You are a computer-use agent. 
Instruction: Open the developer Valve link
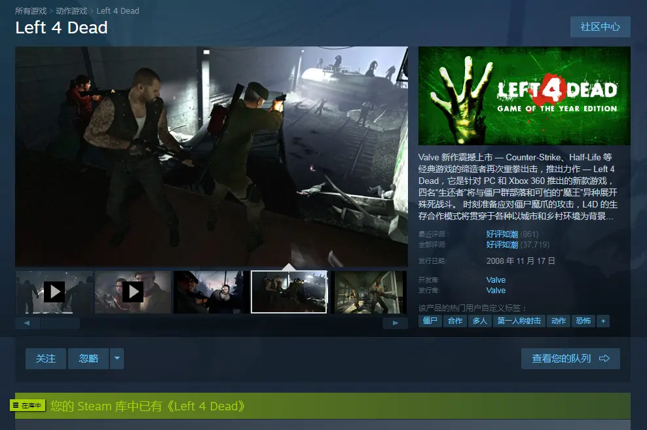tap(496, 279)
